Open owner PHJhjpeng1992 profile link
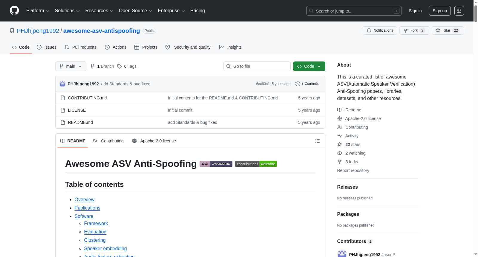The width and height of the screenshot is (478, 257). [38, 31]
